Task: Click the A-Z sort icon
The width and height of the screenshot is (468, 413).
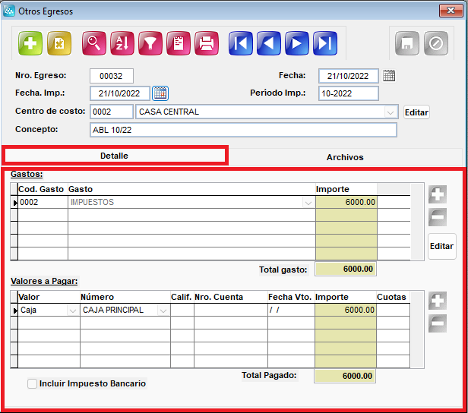Action: (x=122, y=43)
